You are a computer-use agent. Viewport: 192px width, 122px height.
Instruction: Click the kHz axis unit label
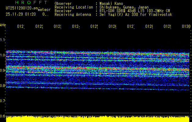click(3, 24)
